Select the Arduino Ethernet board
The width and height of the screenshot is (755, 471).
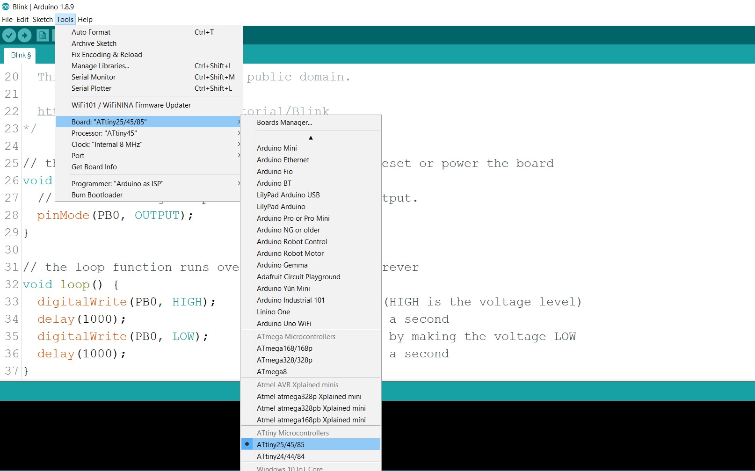pyautogui.click(x=311, y=160)
